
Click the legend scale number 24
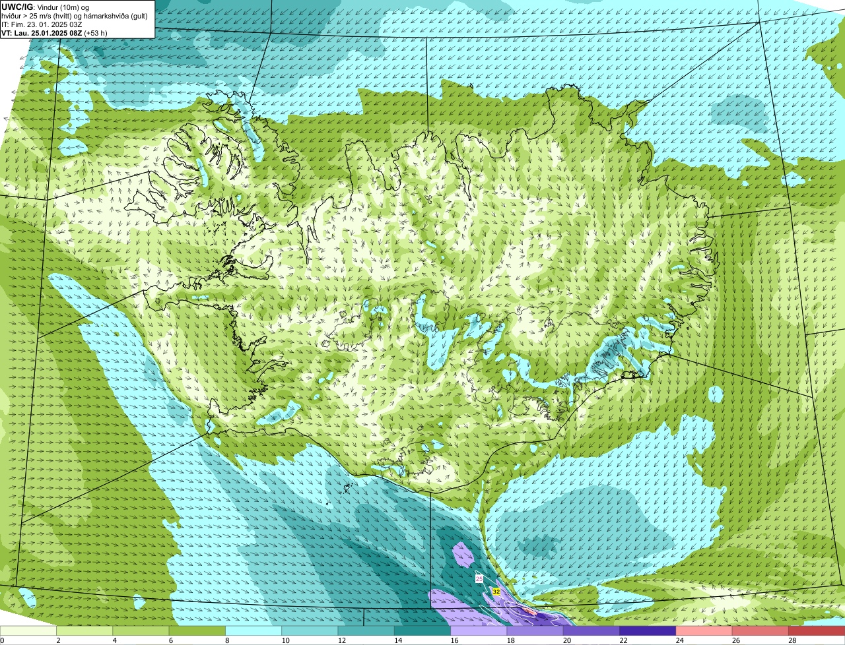(679, 640)
